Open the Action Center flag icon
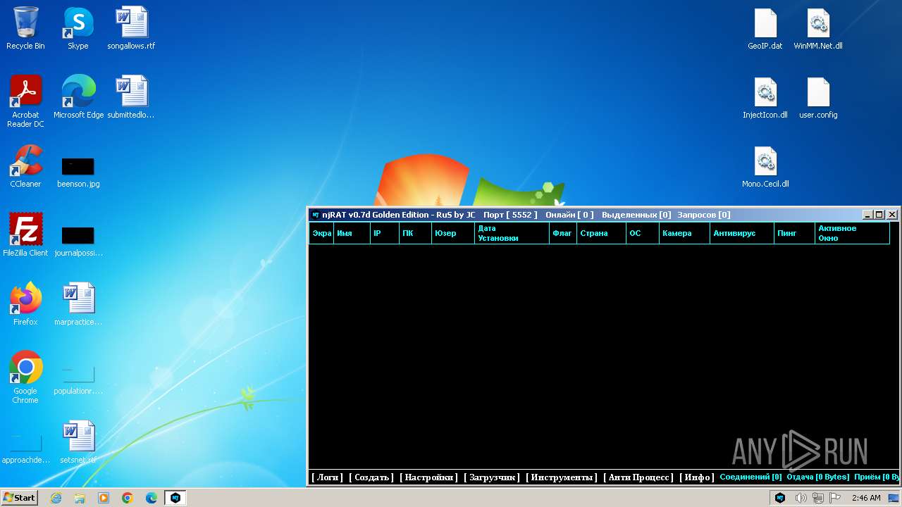Screen dimensions: 902x507 pyautogui.click(x=836, y=498)
